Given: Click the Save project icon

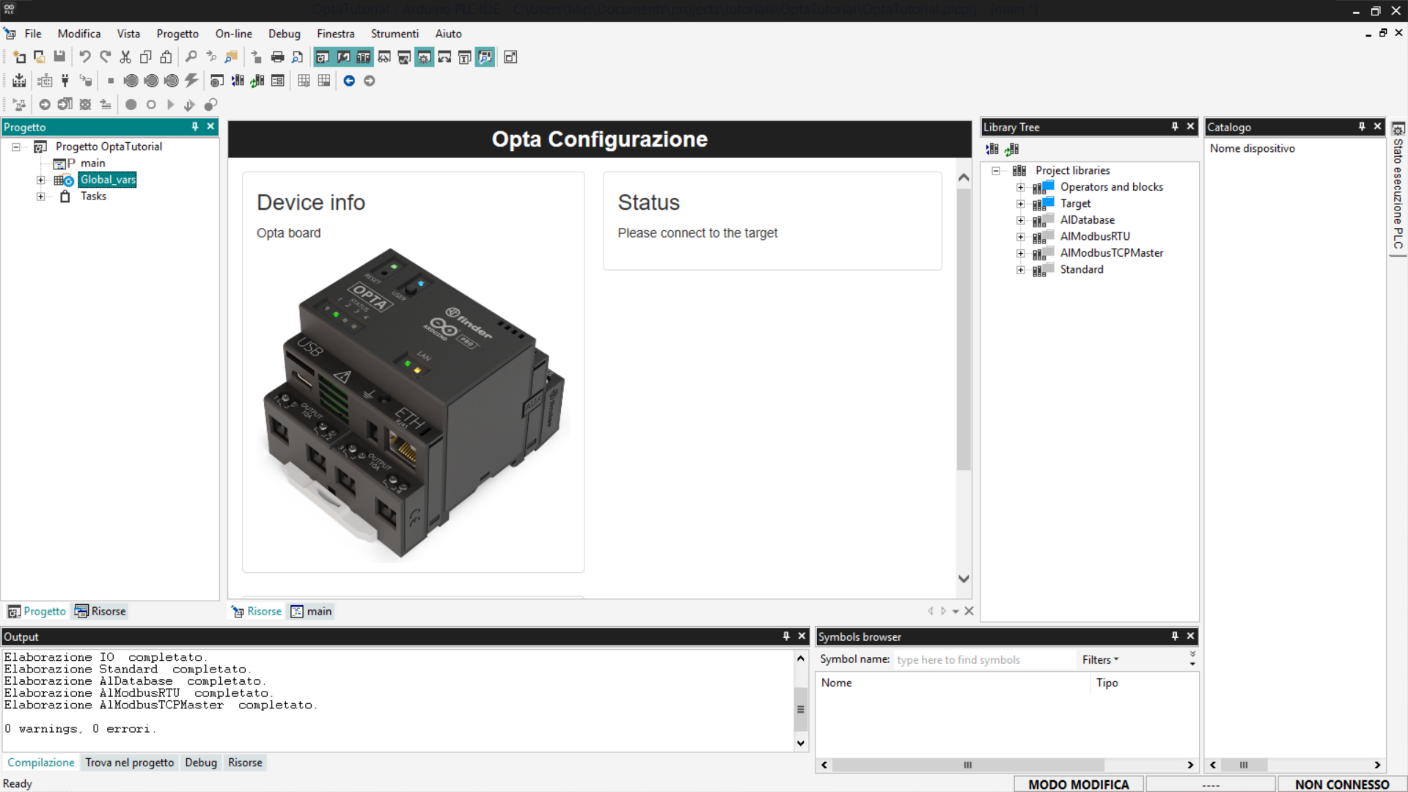Looking at the screenshot, I should pos(59,57).
